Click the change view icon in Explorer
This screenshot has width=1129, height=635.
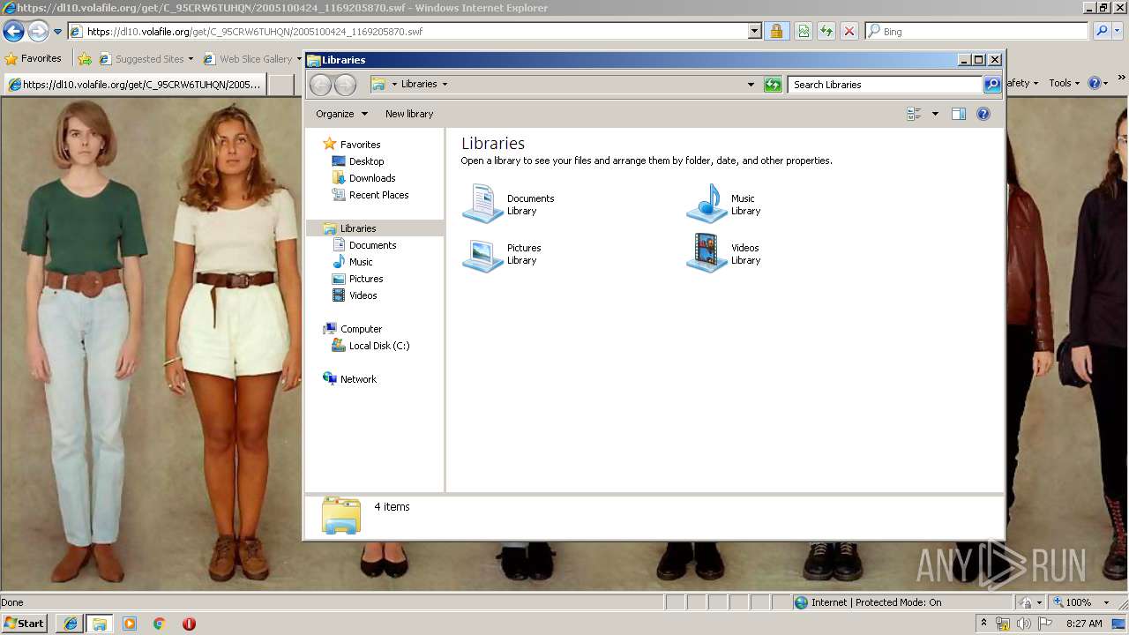[x=914, y=114]
